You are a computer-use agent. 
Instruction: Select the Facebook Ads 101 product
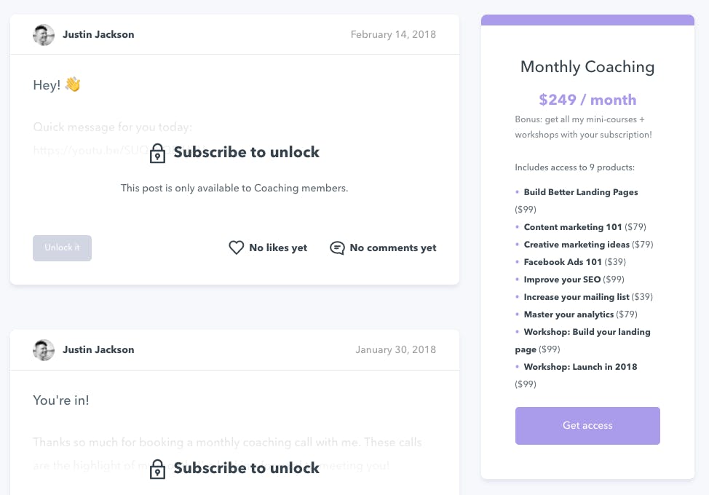[x=563, y=262]
